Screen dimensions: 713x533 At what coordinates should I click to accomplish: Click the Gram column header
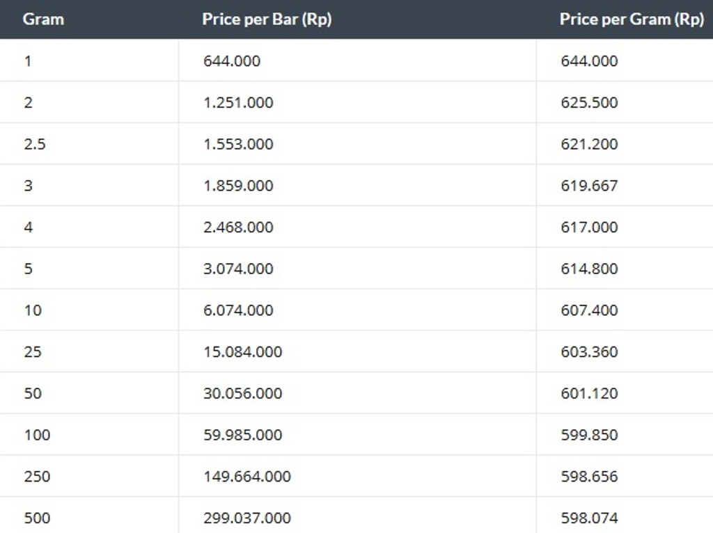[x=43, y=19]
